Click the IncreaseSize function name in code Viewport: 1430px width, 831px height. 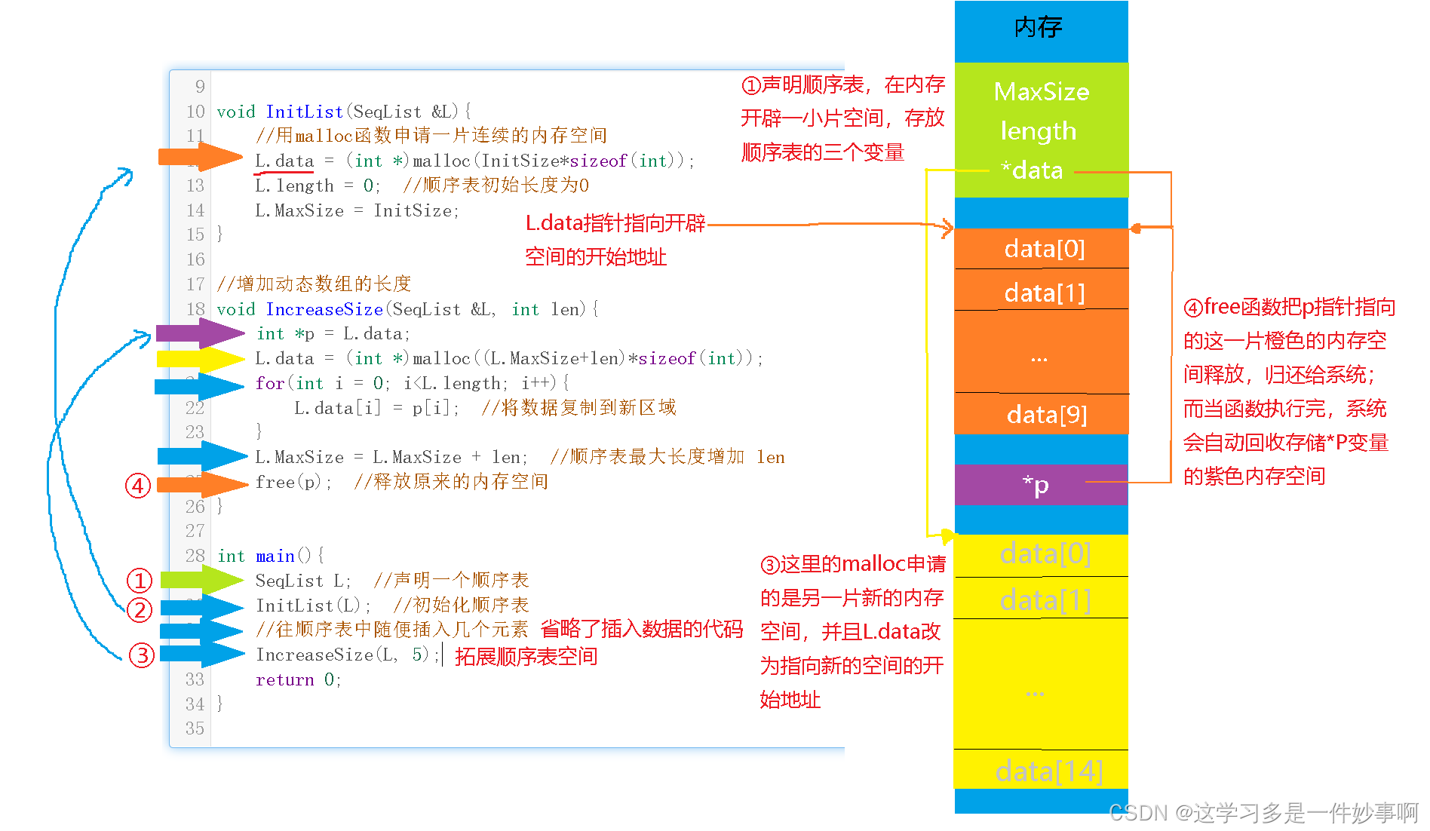click(x=324, y=309)
